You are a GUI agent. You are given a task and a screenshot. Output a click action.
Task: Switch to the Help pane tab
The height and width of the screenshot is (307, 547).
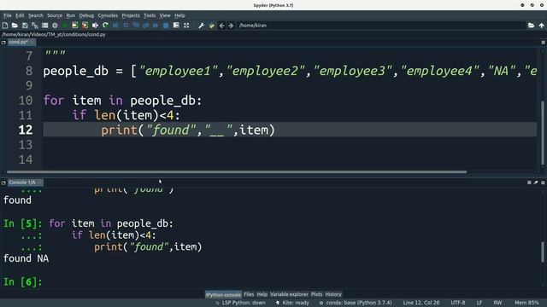262,294
